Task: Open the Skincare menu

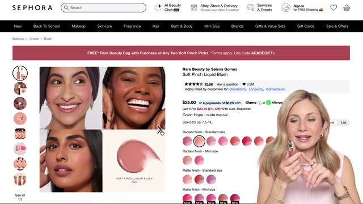Action: tap(104, 26)
